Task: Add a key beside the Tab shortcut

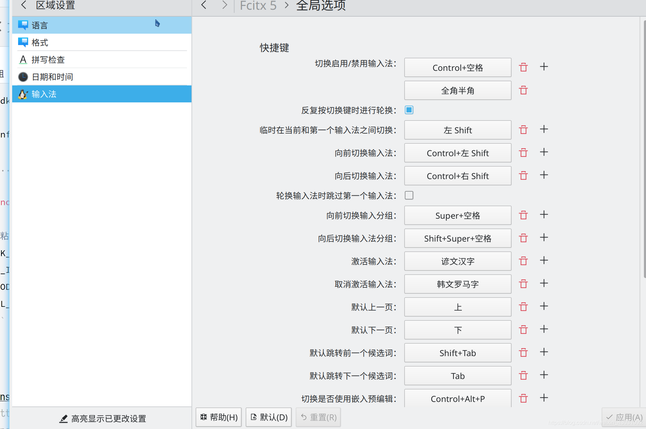Action: pos(544,375)
